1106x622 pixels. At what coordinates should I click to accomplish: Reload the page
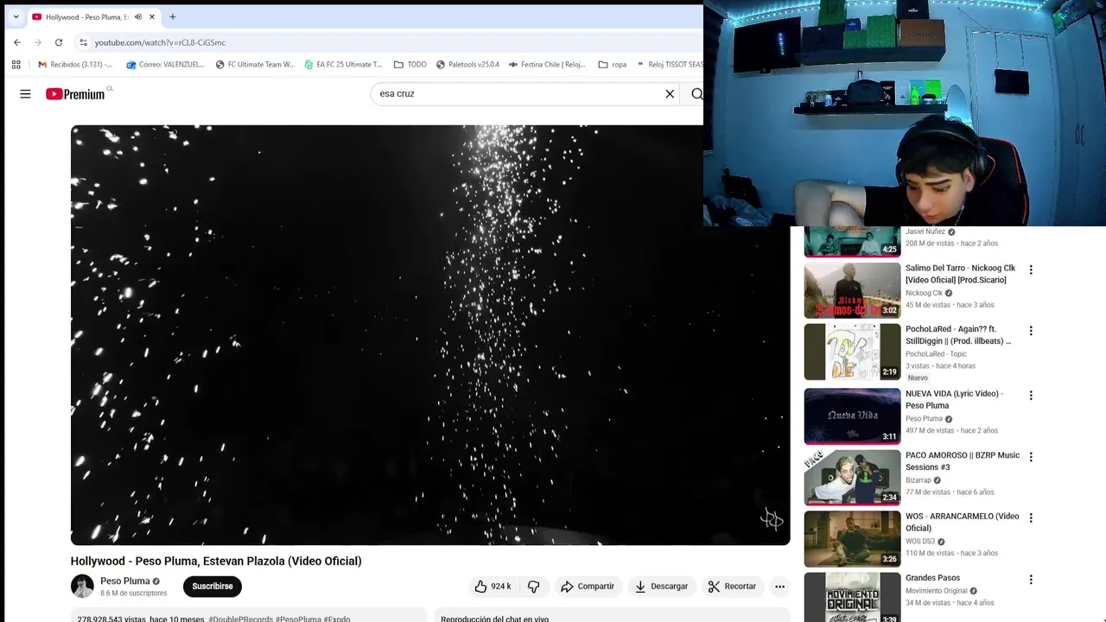click(x=59, y=42)
